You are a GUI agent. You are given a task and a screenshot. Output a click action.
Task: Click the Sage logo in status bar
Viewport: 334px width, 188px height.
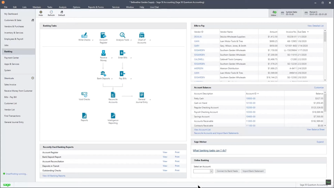[7, 185]
